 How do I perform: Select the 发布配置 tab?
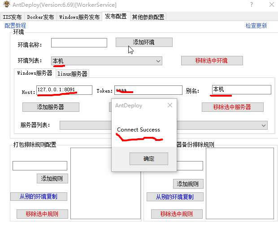(x=116, y=17)
